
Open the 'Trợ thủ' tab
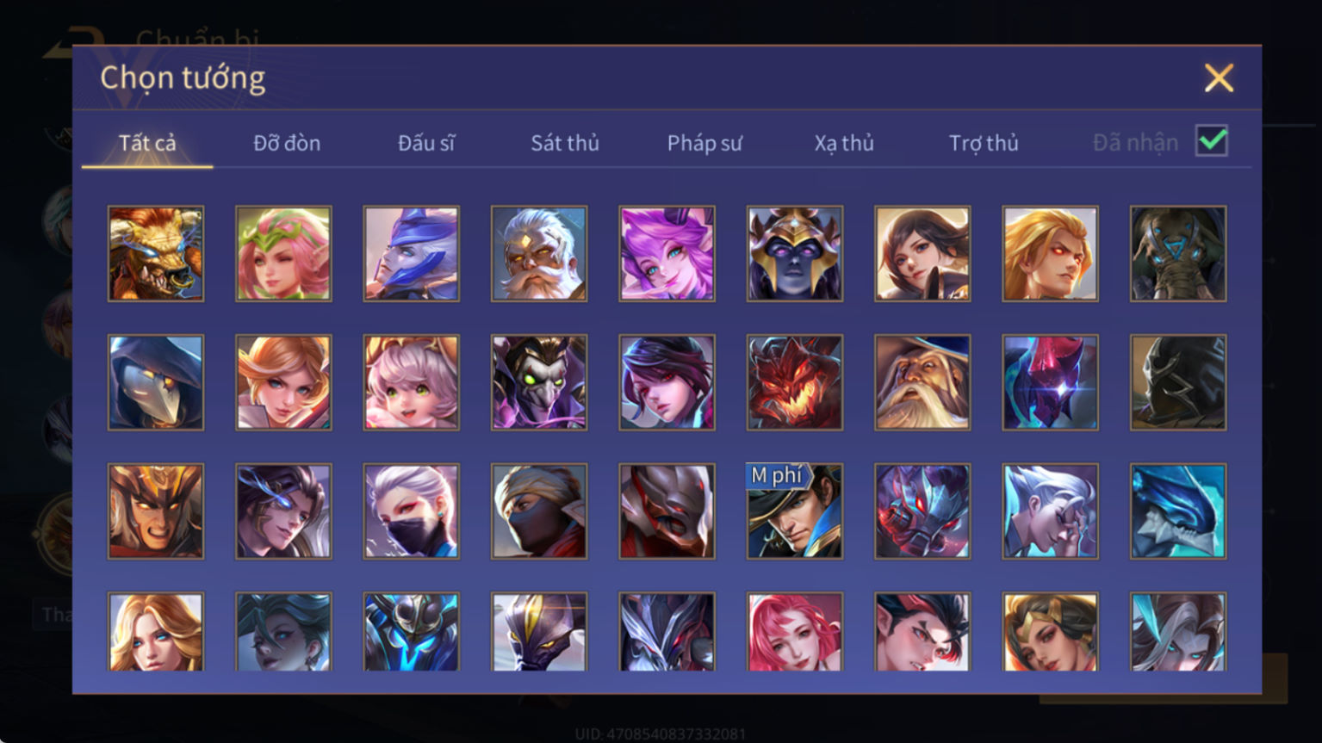pos(984,143)
